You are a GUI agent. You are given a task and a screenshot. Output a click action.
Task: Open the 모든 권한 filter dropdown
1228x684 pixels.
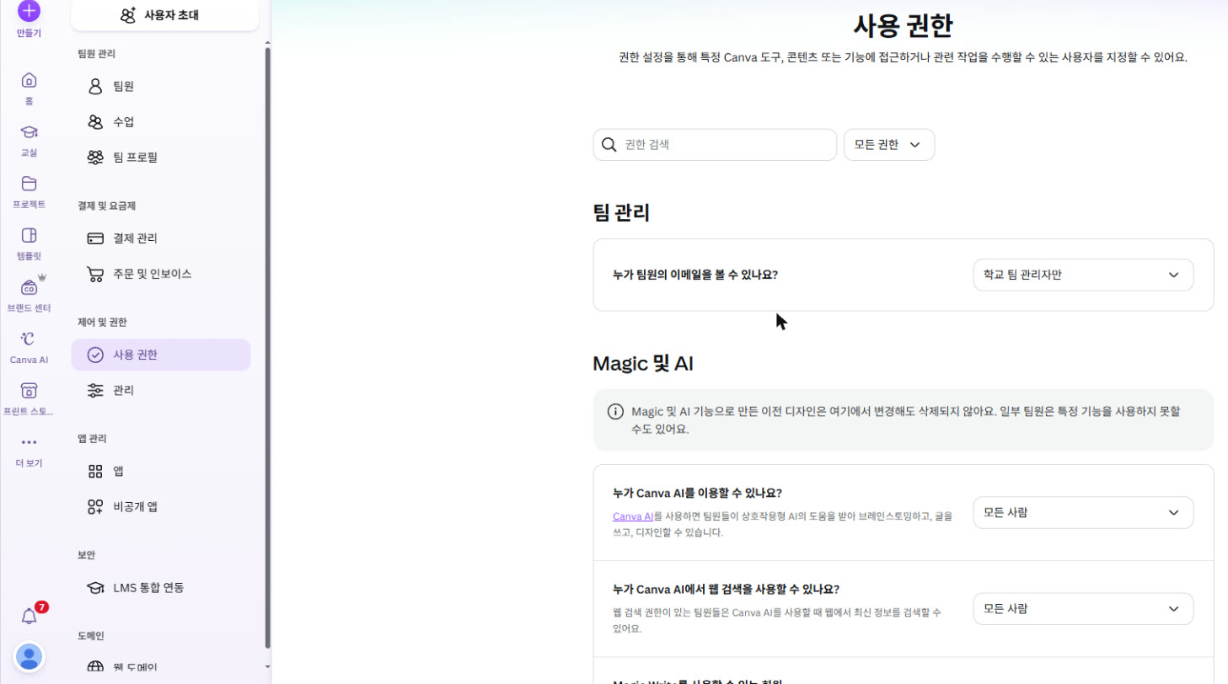tap(889, 145)
